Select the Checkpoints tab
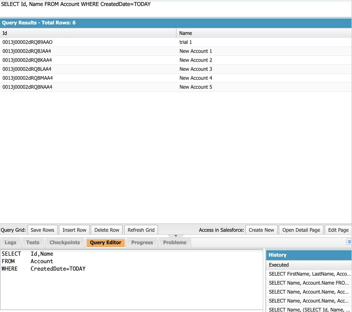Screen dimensions: 352x312 coord(65,243)
